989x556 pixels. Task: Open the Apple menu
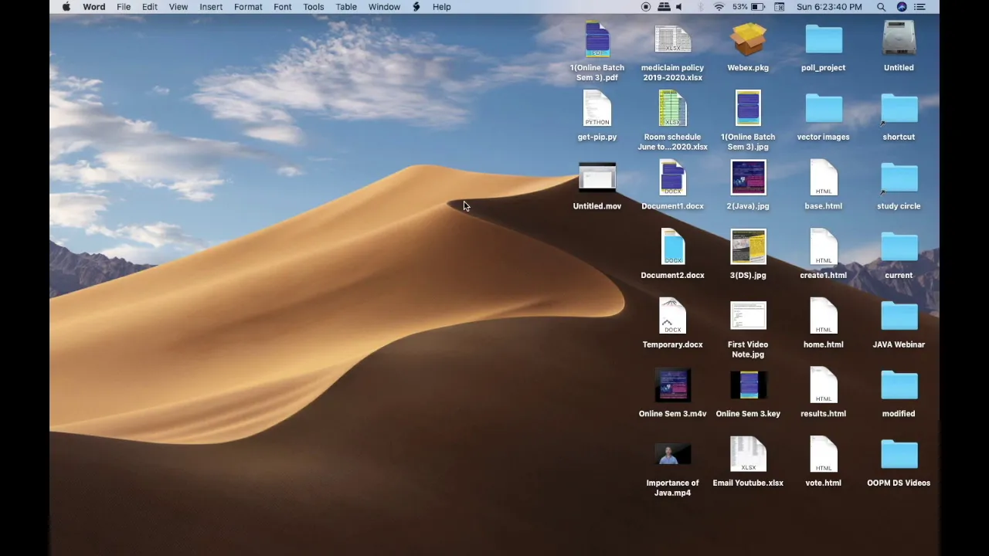click(66, 7)
